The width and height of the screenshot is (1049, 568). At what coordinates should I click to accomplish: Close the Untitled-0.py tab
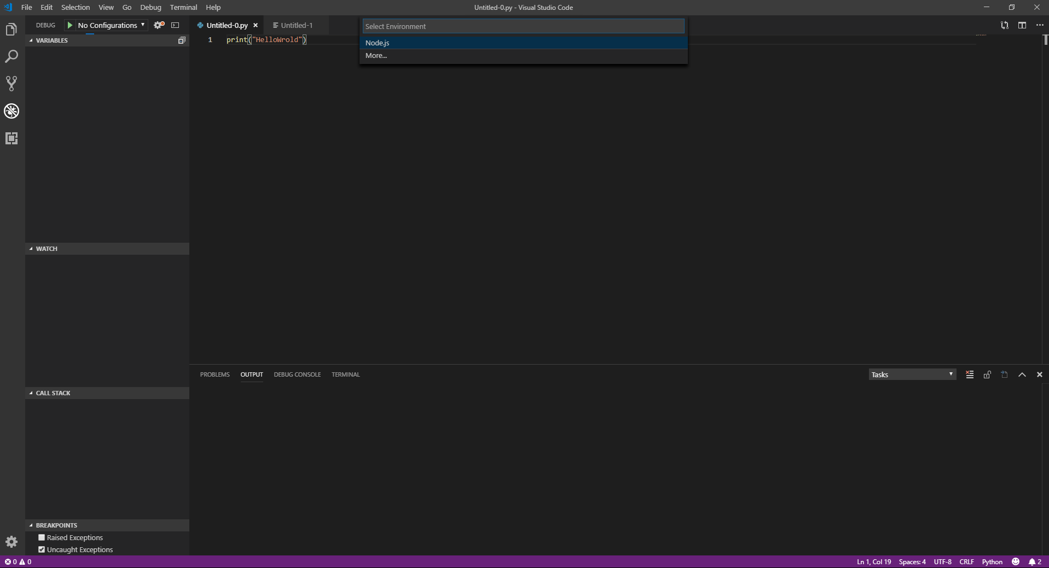coord(256,25)
